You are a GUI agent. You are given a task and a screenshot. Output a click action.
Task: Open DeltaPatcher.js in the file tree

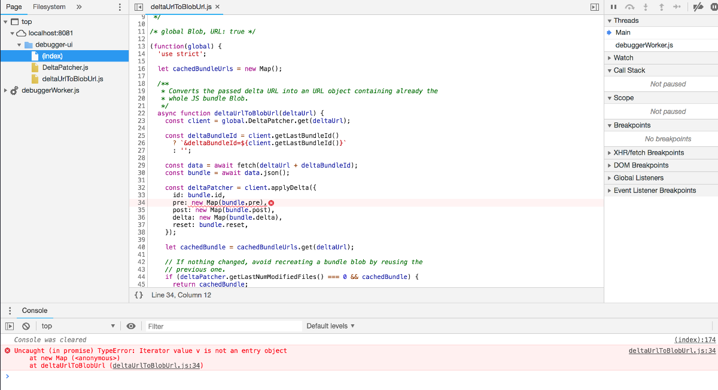click(65, 67)
